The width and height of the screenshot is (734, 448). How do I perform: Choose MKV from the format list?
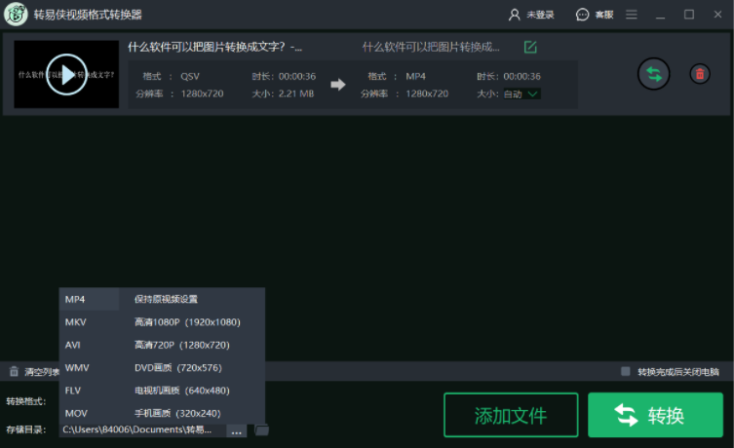(76, 321)
